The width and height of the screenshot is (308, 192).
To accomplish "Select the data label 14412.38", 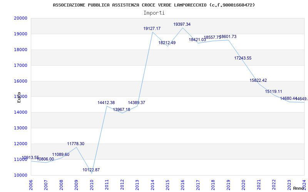I will [x=106, y=103].
